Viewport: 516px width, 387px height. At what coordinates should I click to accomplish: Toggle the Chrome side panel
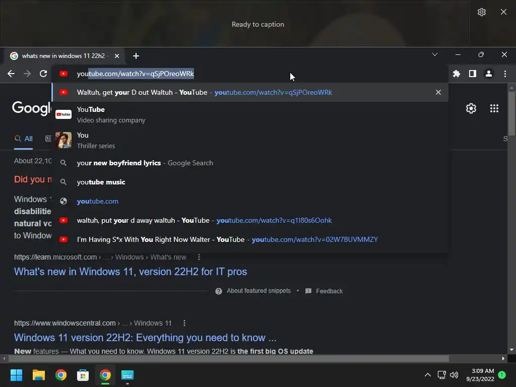point(473,74)
